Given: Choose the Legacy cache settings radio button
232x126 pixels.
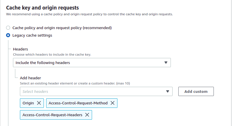Looking at the screenshot, I should pyautogui.click(x=8, y=35).
